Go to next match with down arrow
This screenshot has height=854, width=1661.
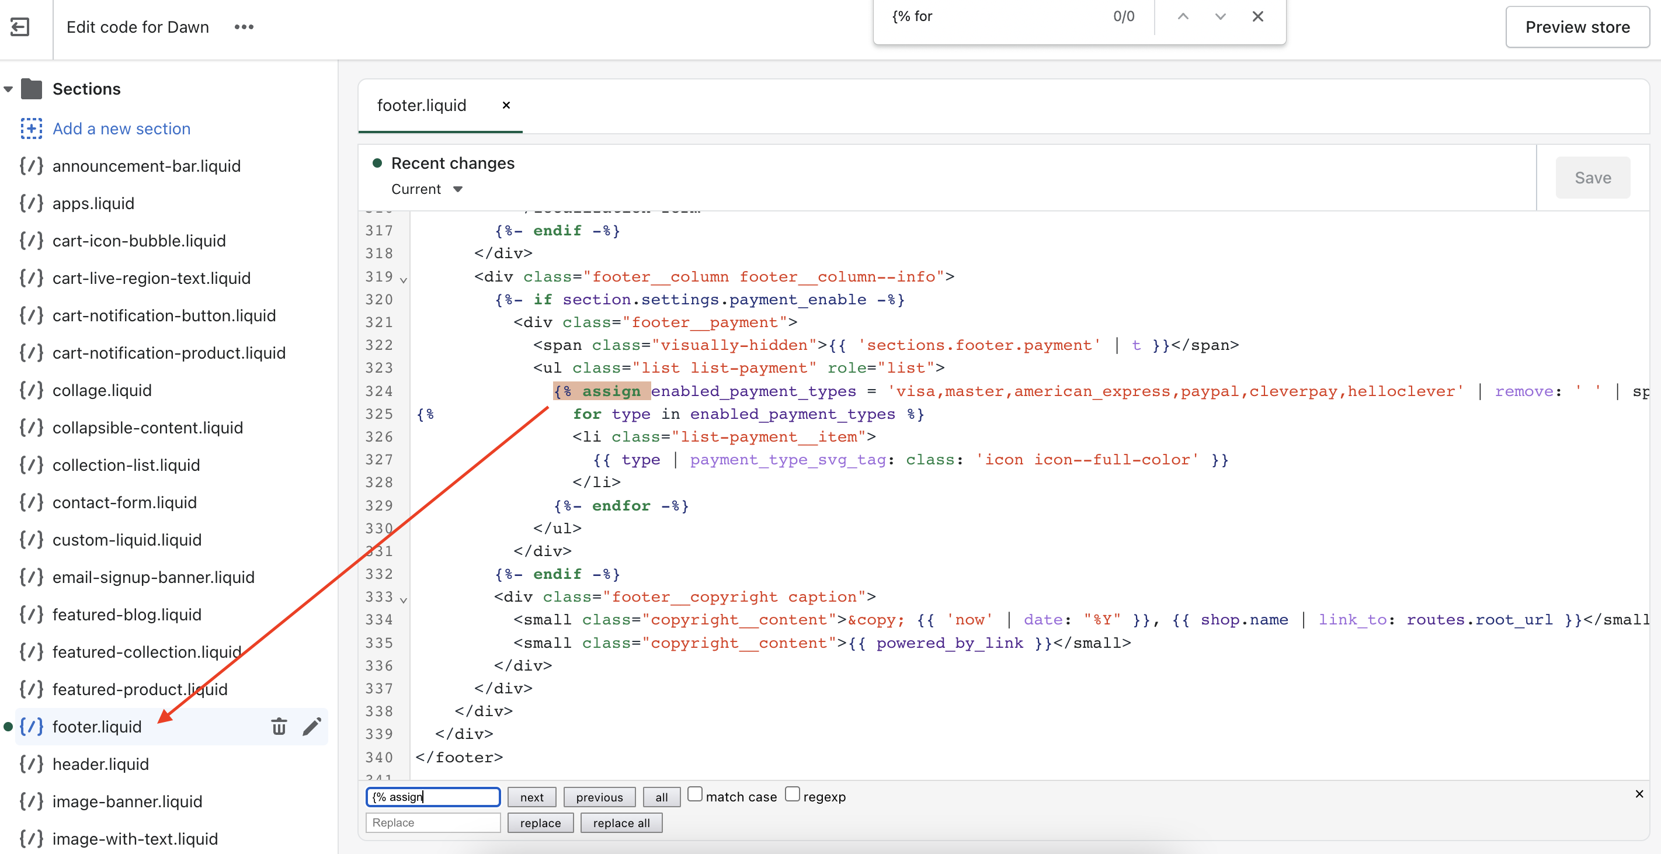tap(1220, 16)
